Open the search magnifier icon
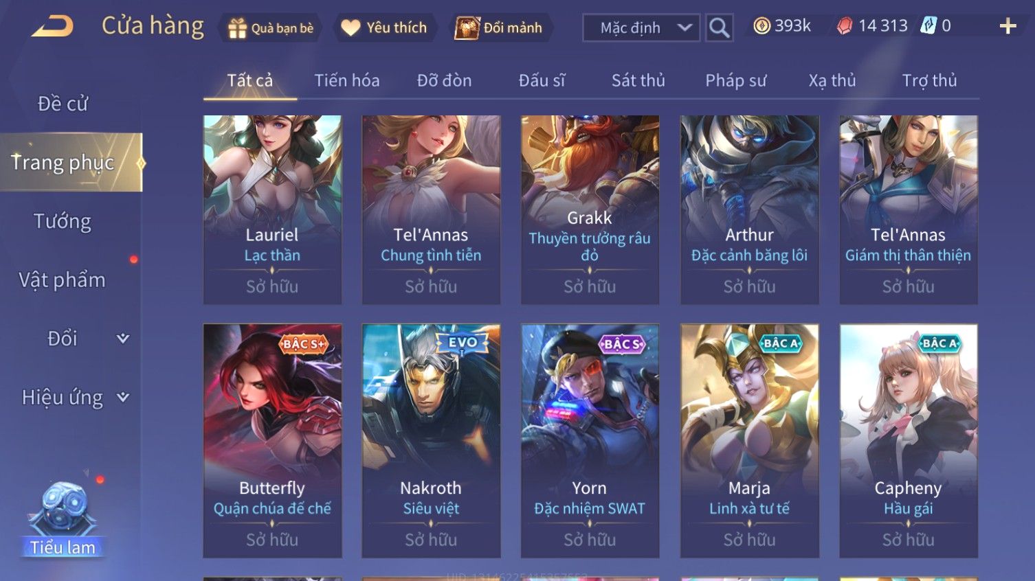Screen dimensions: 1035x581 point(719,27)
